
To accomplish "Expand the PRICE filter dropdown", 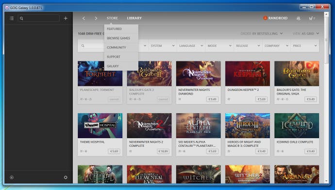I will pyautogui.click(x=305, y=46).
